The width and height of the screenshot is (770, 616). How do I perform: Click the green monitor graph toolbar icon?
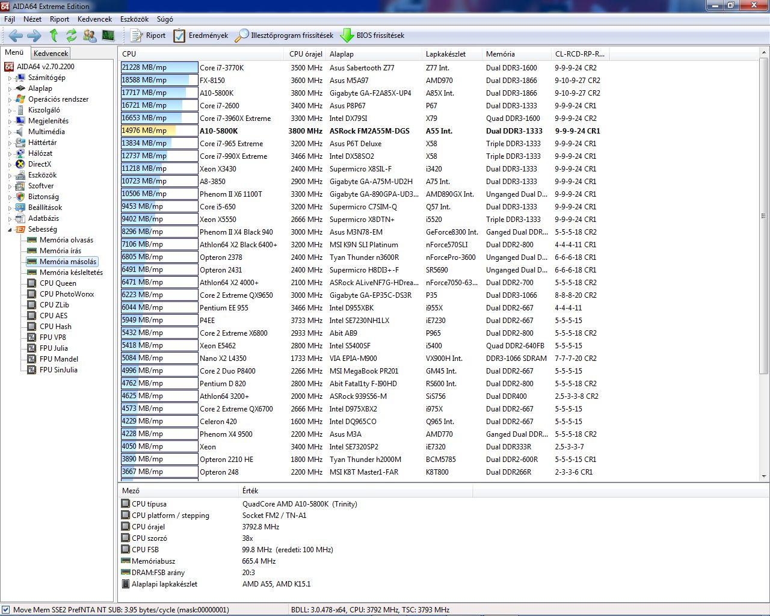(x=108, y=35)
